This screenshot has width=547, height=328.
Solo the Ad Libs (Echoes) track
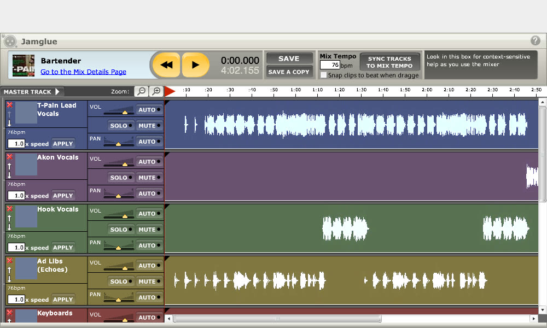pyautogui.click(x=121, y=282)
